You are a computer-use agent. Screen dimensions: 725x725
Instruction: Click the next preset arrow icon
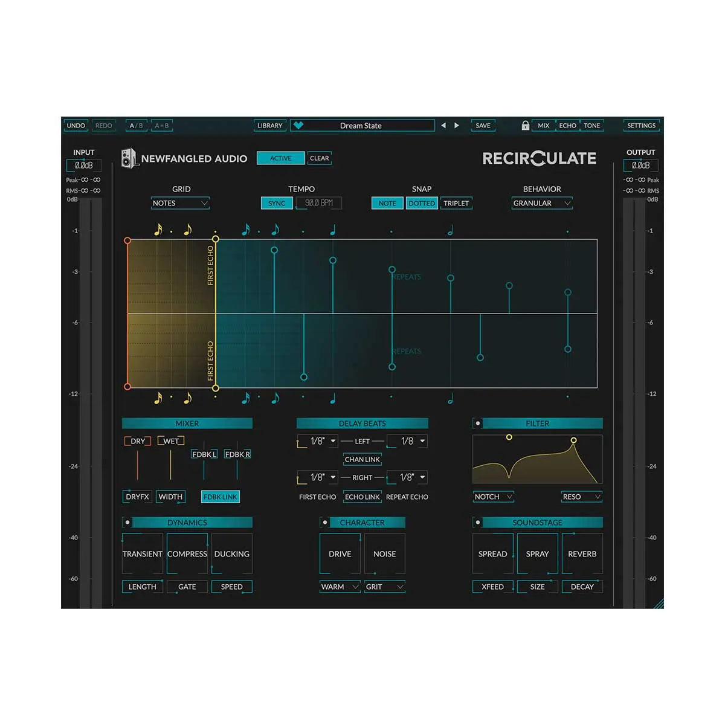tap(457, 126)
